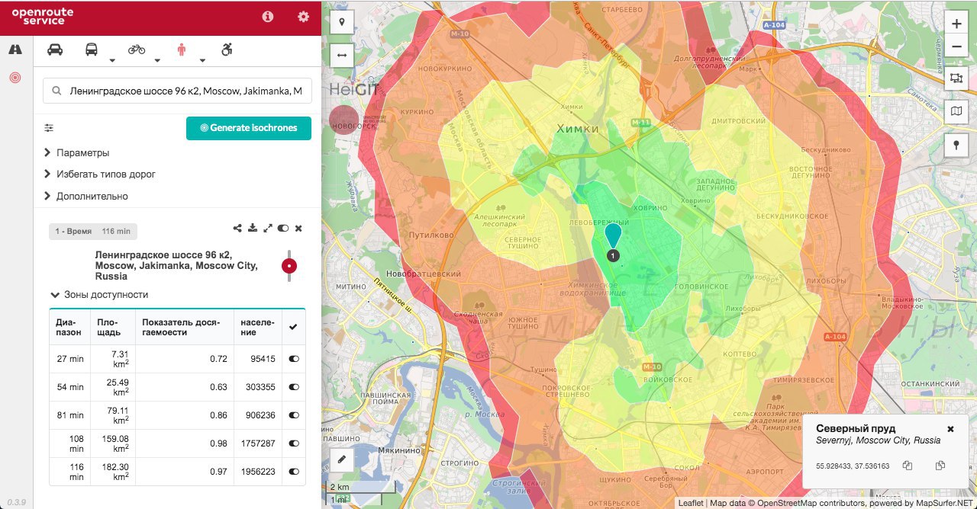Click the share icon for isochrone result
Screen dimensions: 977x509
(238, 228)
